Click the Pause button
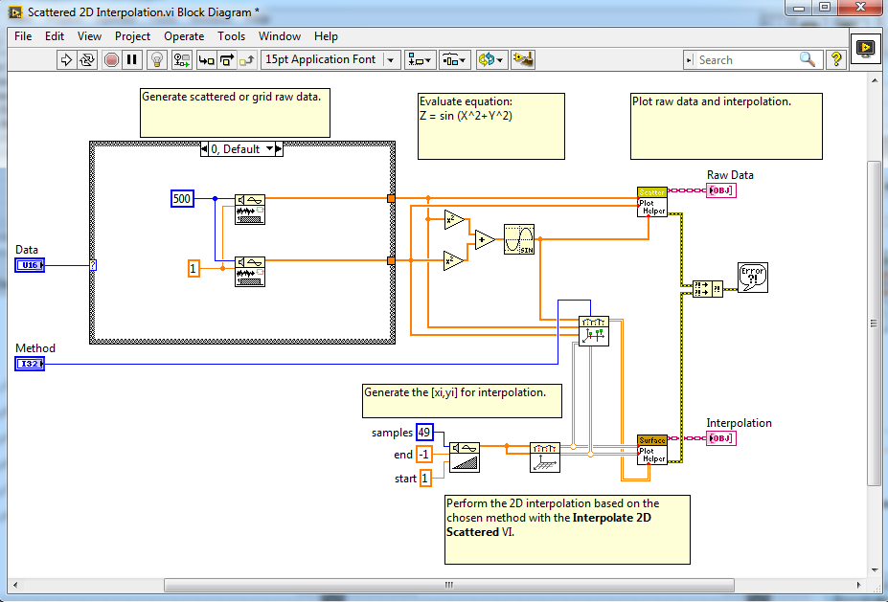Image resolution: width=888 pixels, height=602 pixels. click(x=132, y=60)
